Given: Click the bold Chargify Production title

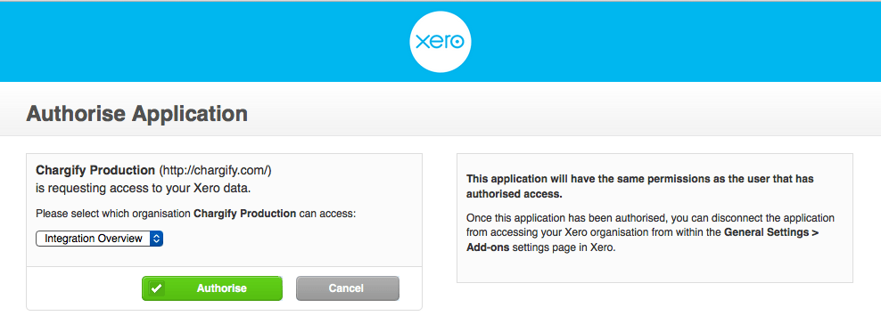Looking at the screenshot, I should pos(95,170).
